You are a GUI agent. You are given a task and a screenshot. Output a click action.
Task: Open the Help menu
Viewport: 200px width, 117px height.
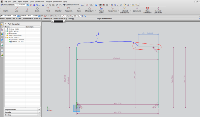coord(65,1)
